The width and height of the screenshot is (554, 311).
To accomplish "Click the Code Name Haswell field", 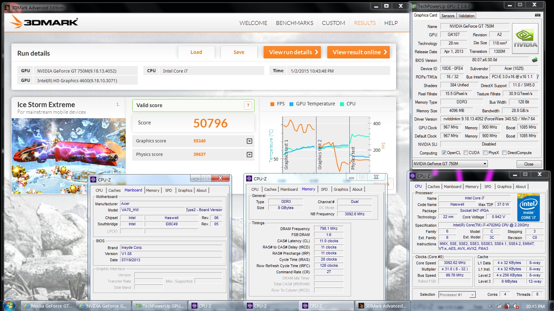I will point(457,204).
